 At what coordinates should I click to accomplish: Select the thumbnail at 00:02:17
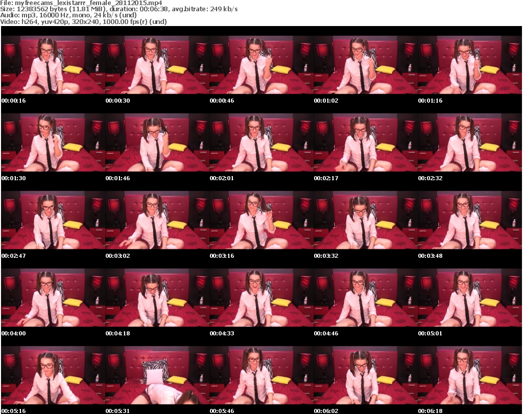[366, 142]
